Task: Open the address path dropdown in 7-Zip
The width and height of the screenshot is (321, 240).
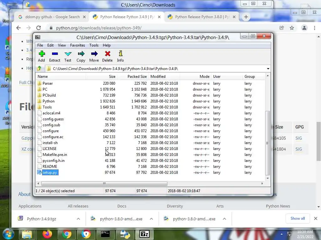Action: pyautogui.click(x=268, y=68)
